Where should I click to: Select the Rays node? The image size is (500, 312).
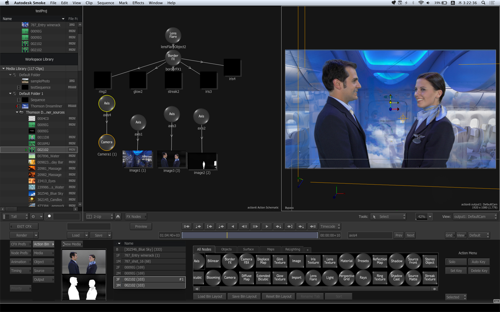363,277
